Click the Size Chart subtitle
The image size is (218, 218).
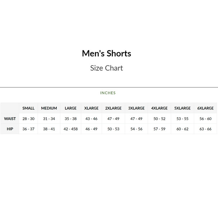tap(106, 68)
